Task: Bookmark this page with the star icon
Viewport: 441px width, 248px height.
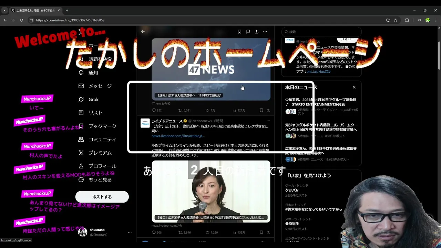Action: (396, 20)
